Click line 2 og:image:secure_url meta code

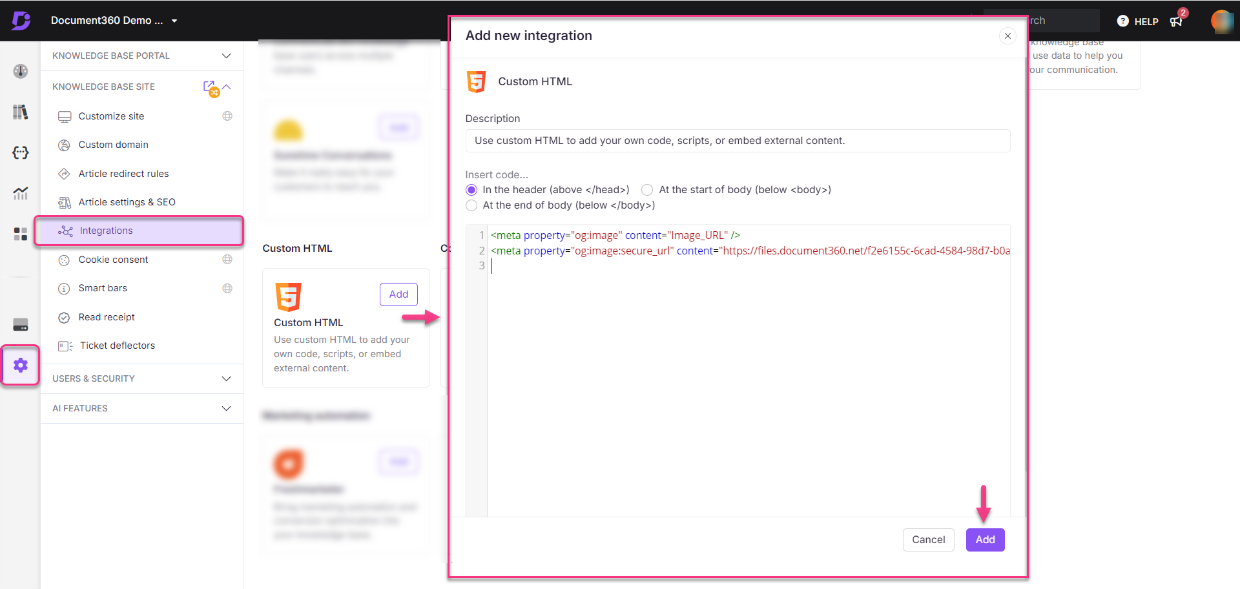(x=750, y=251)
